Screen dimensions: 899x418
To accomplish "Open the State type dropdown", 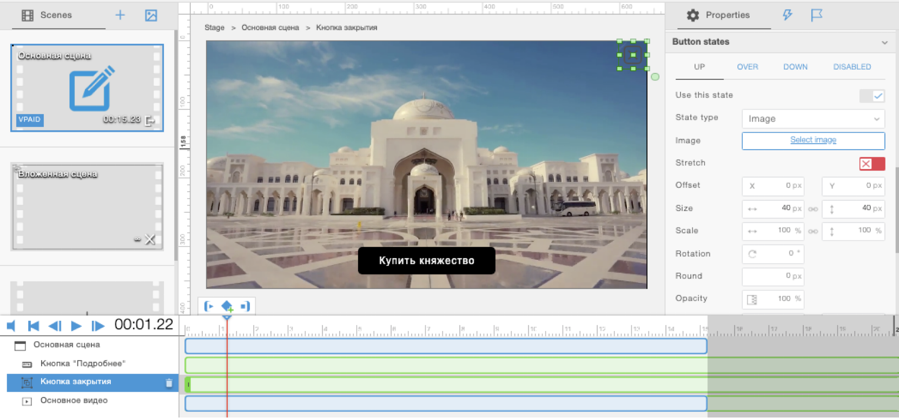I will pyautogui.click(x=813, y=119).
